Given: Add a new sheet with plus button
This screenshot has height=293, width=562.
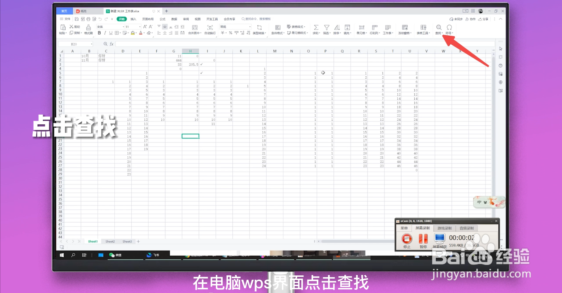Looking at the screenshot, I should [138, 241].
